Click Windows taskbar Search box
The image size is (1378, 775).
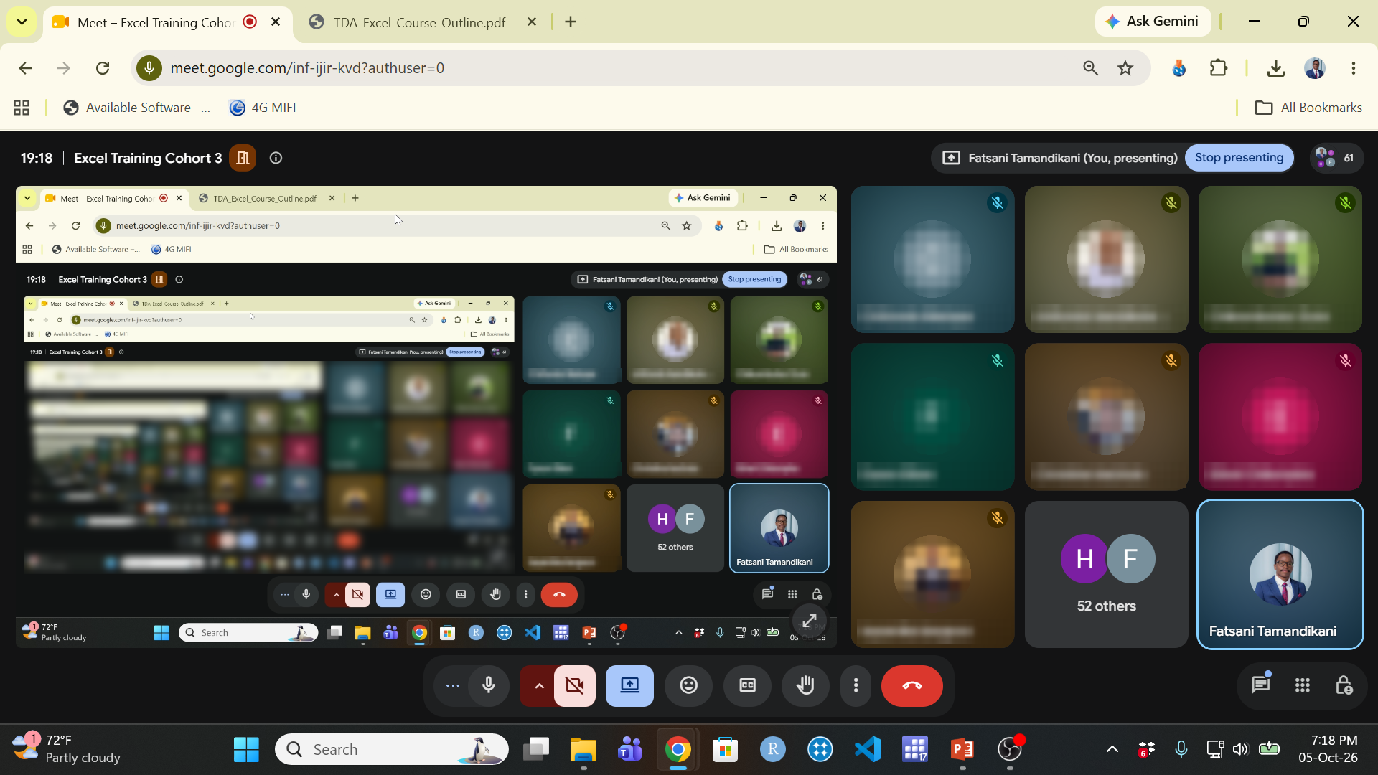[x=393, y=750]
